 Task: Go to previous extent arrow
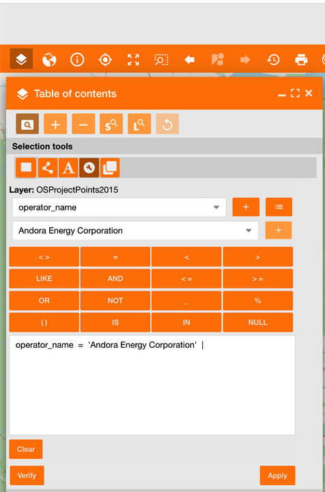coord(189,59)
